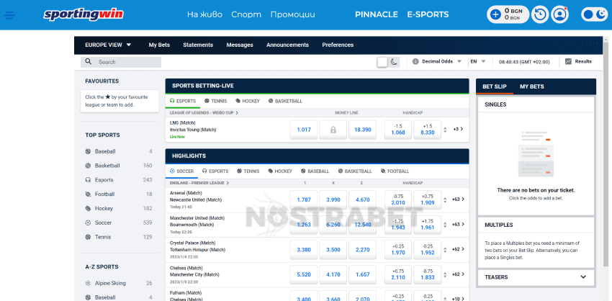
Task: Click the Hockey puck icon in Top Sports
Action: pyautogui.click(x=88, y=209)
